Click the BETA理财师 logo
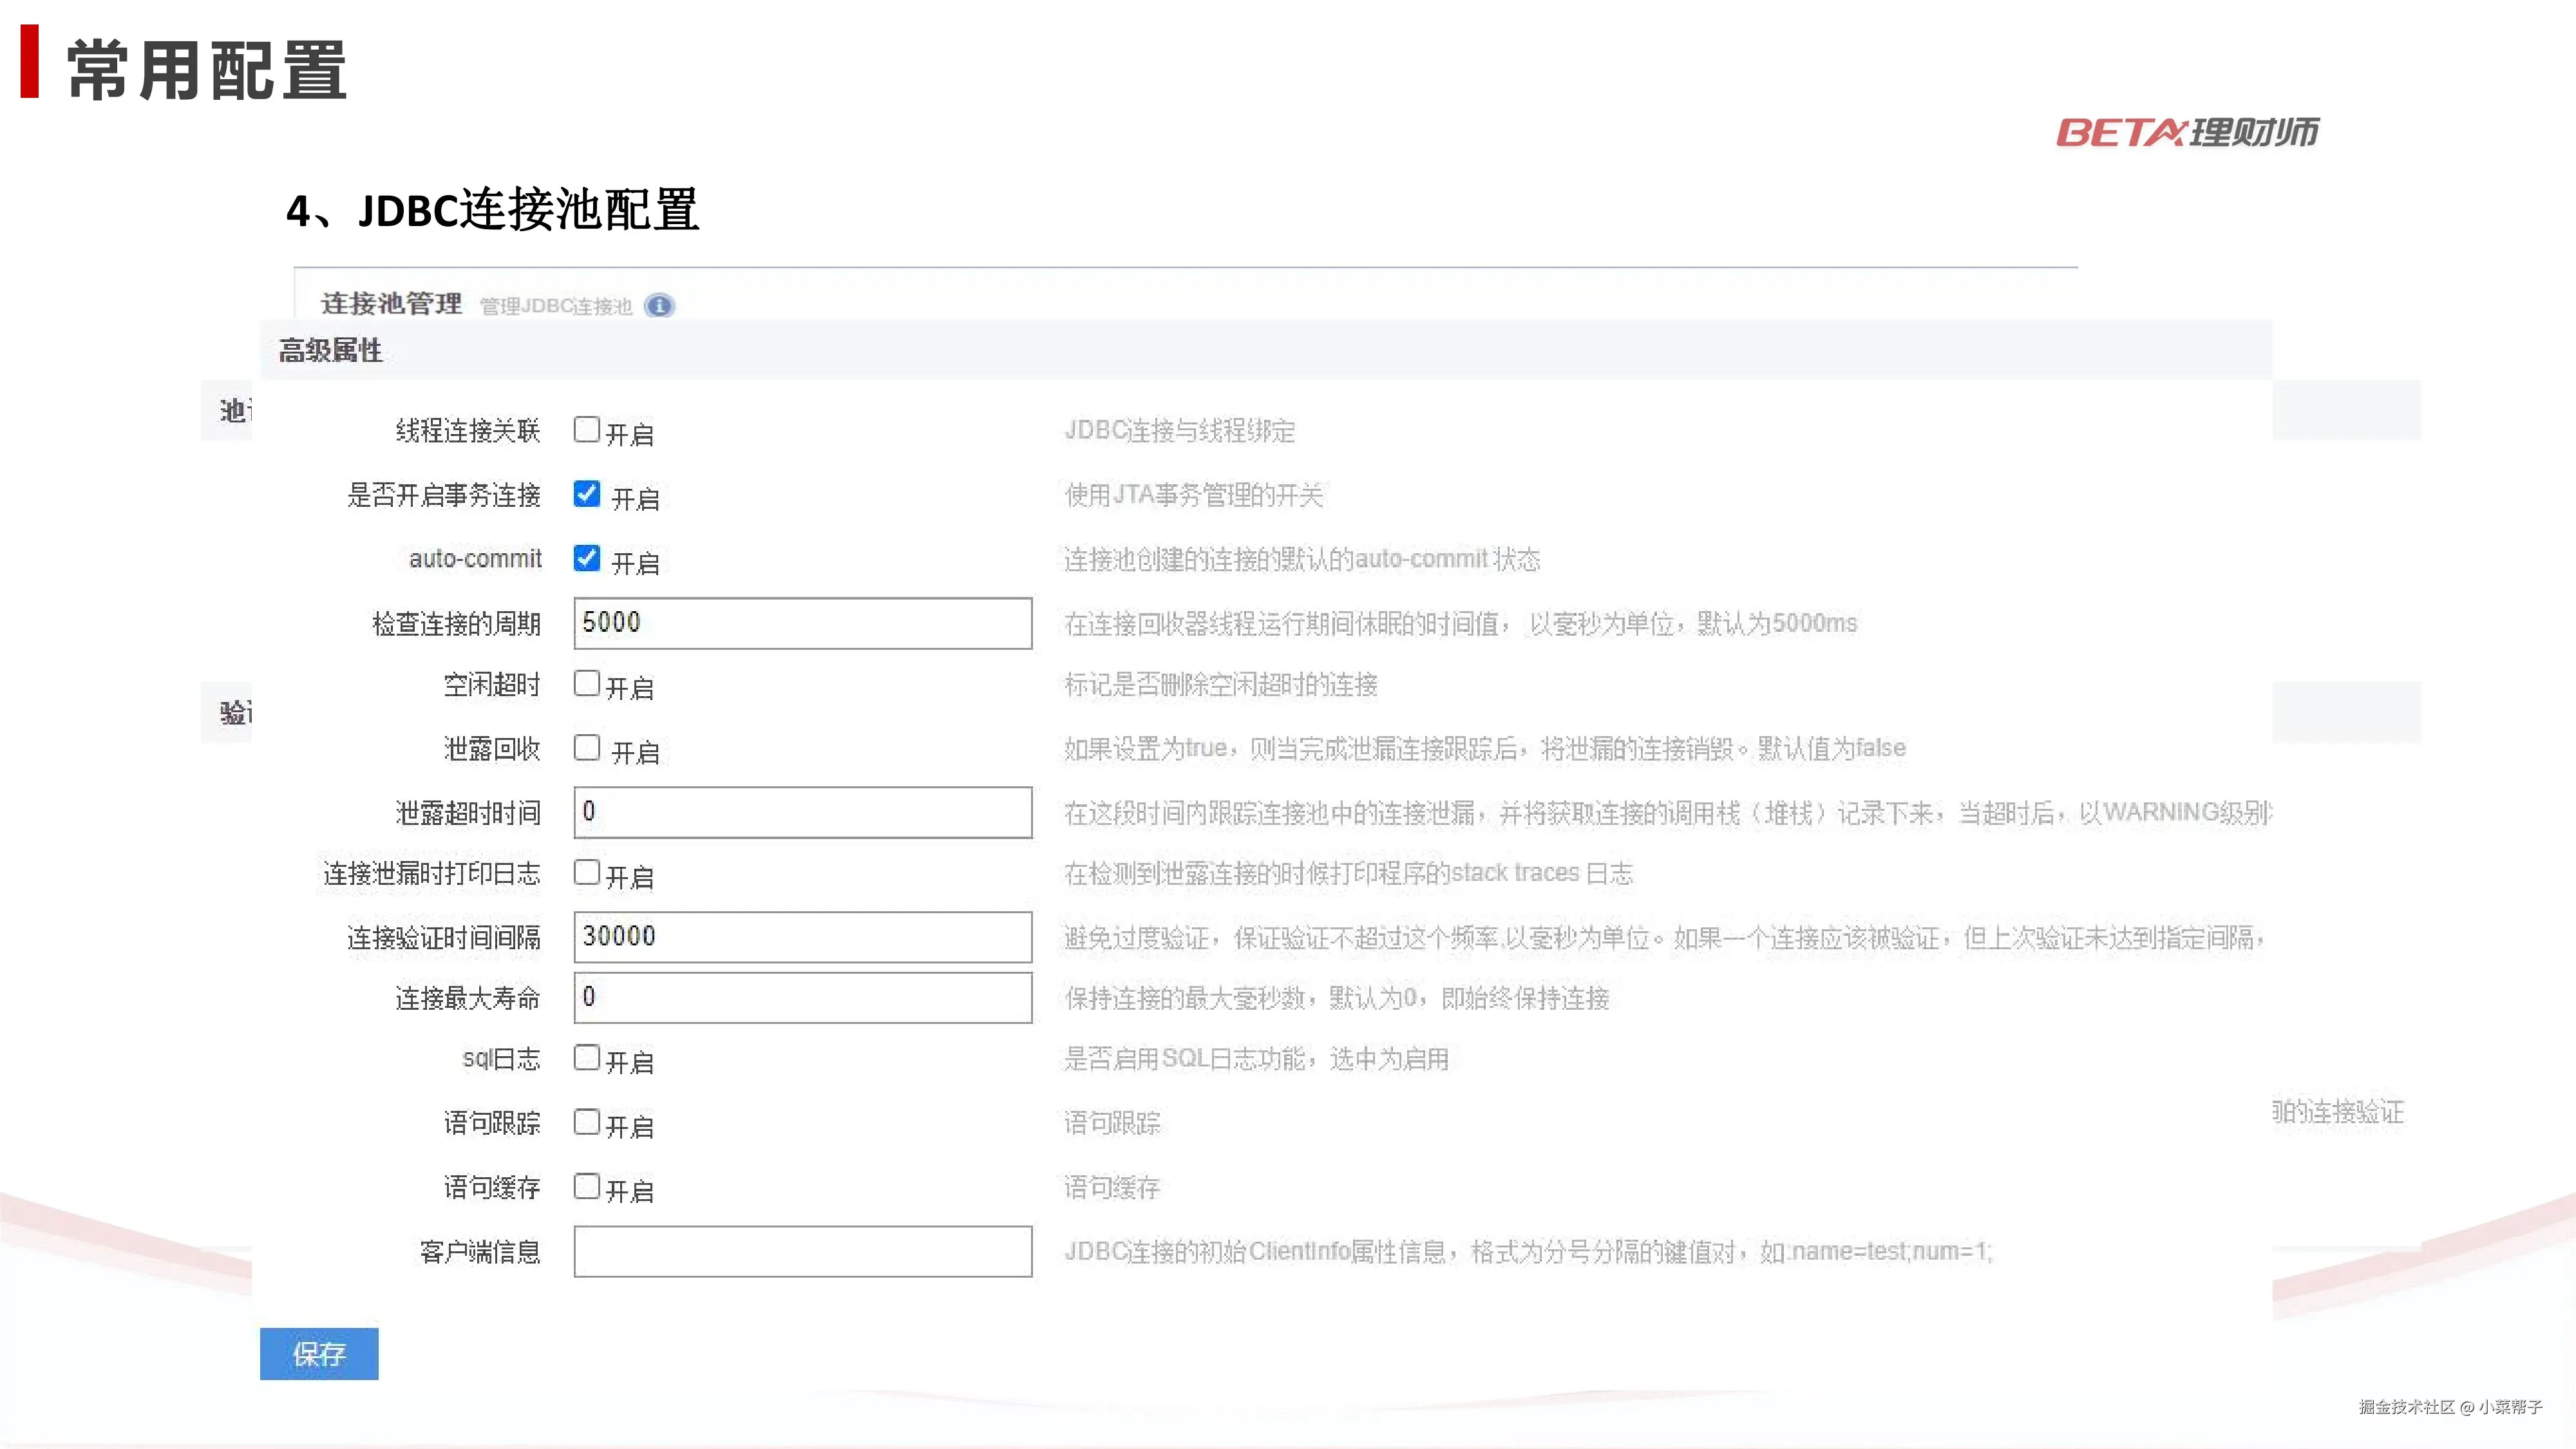Image resolution: width=2576 pixels, height=1449 pixels. pyautogui.click(x=2187, y=132)
